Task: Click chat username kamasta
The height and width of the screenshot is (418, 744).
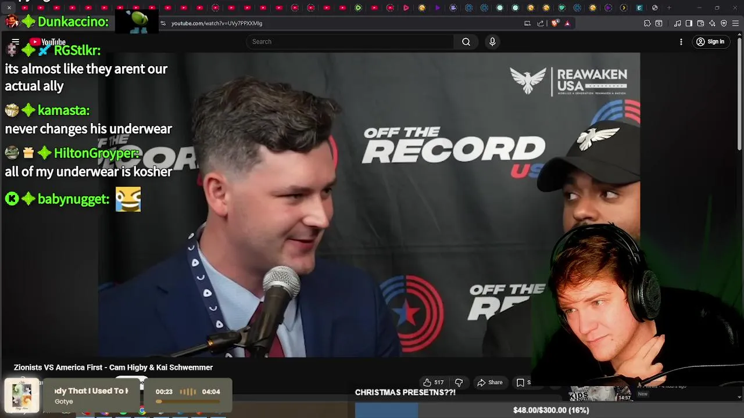Action: pyautogui.click(x=63, y=110)
